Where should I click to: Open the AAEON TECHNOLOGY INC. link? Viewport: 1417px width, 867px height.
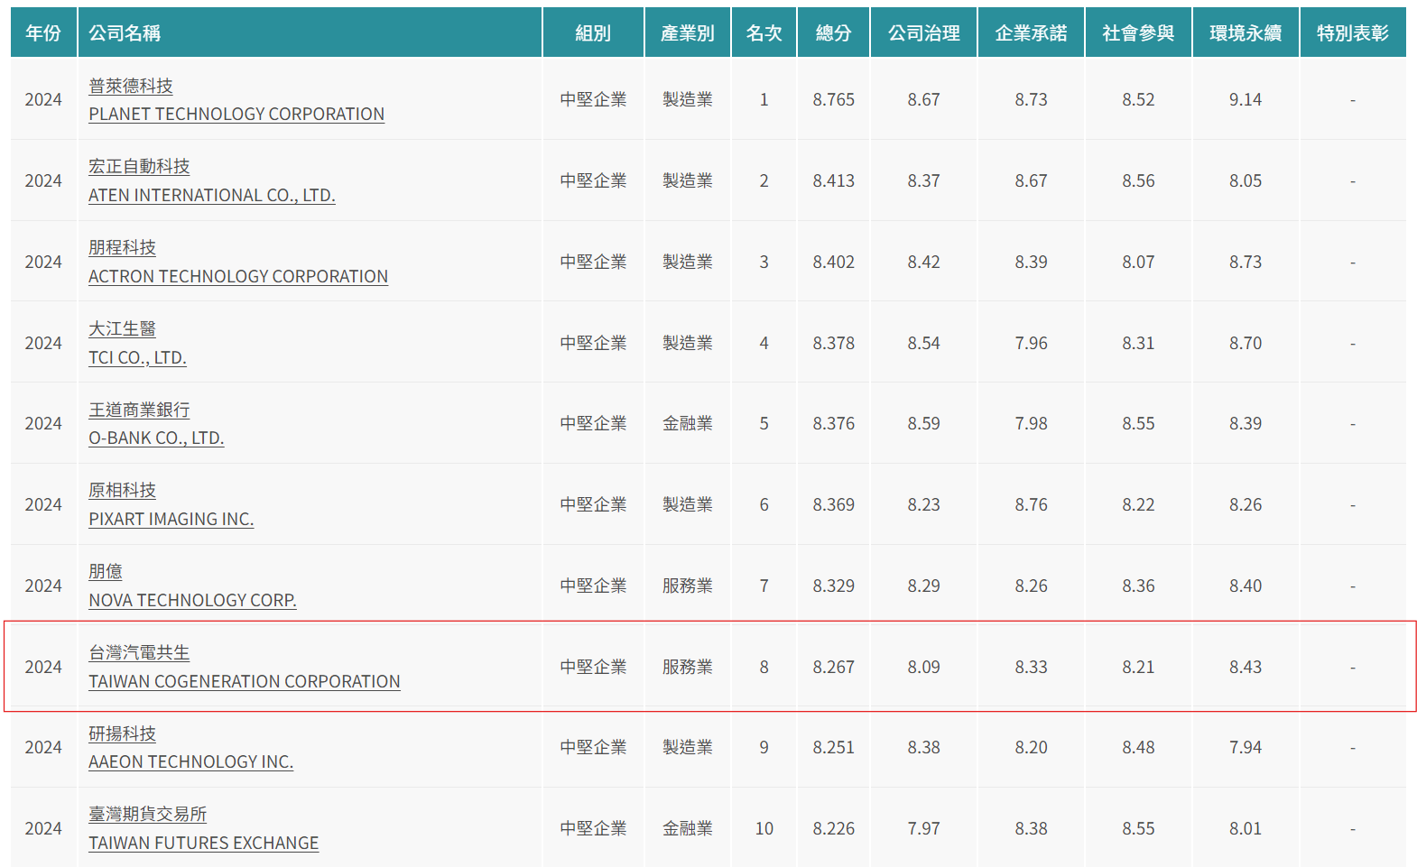[x=190, y=761]
